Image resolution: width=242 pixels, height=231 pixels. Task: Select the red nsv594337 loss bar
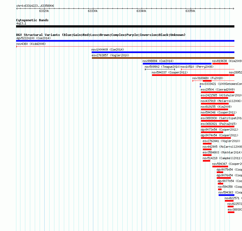click(x=190, y=75)
